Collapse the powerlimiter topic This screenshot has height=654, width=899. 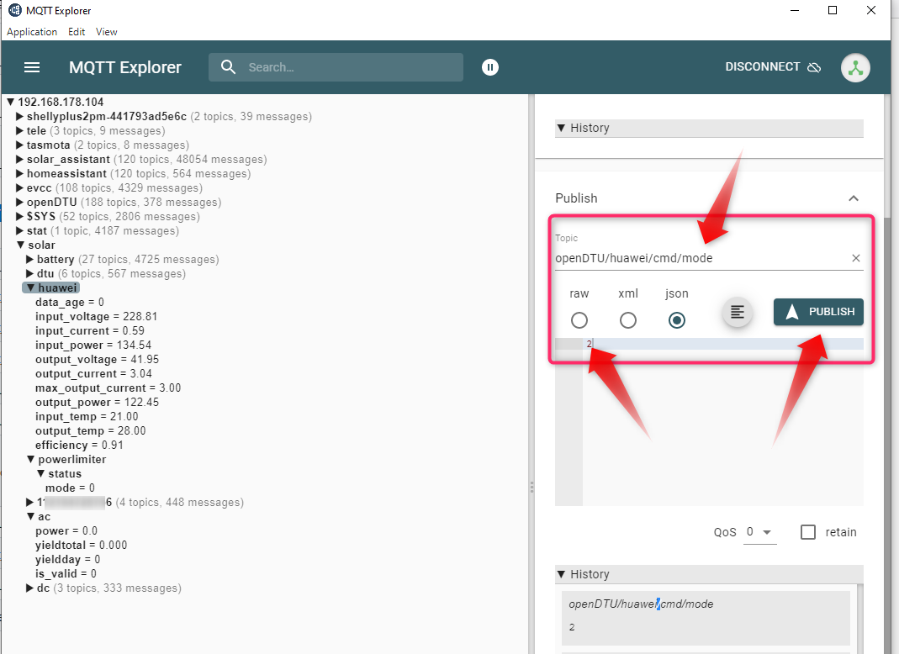coord(31,460)
